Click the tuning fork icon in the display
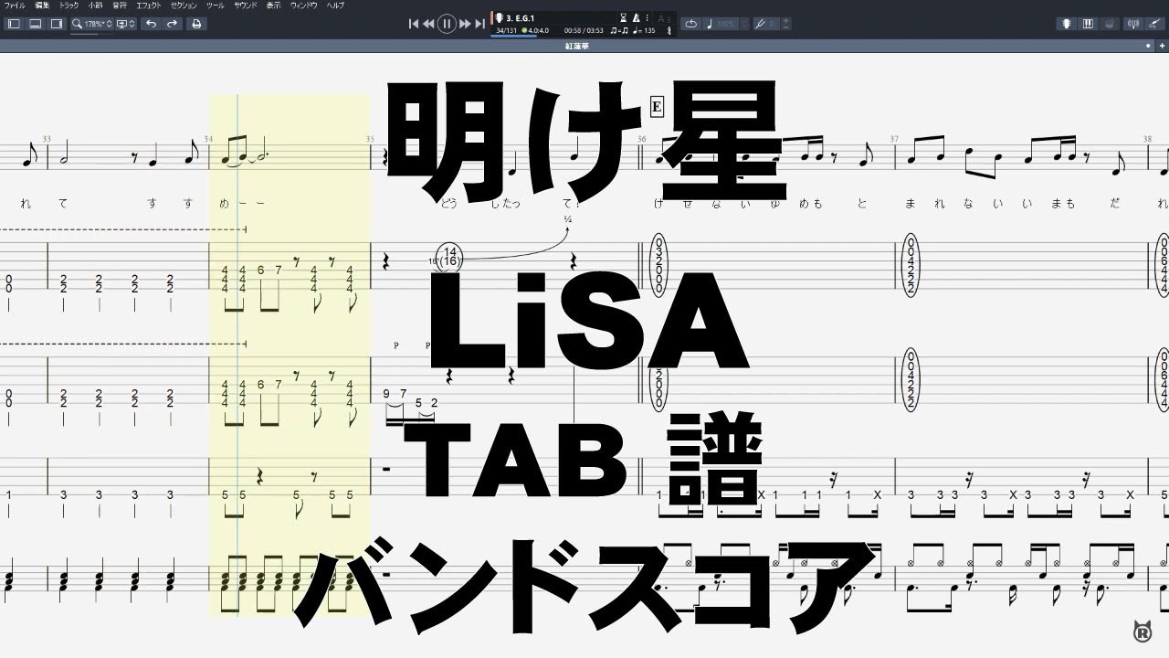The image size is (1169, 658). point(669,30)
